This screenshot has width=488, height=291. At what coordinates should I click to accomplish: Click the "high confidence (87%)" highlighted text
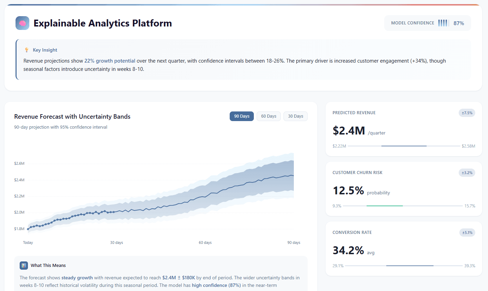[x=217, y=285]
